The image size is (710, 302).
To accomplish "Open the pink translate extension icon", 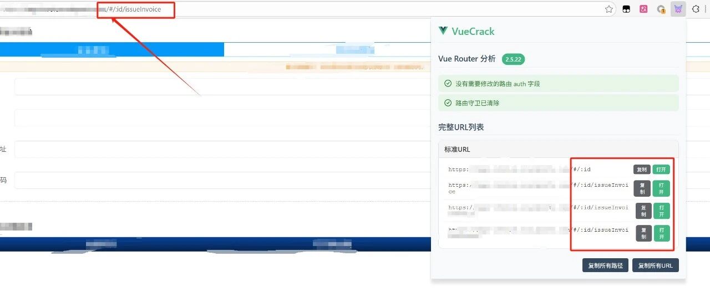I will [x=643, y=9].
